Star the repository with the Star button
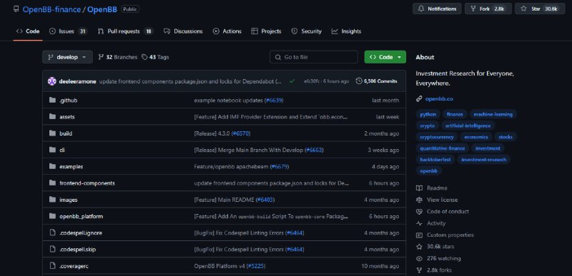 [540, 9]
